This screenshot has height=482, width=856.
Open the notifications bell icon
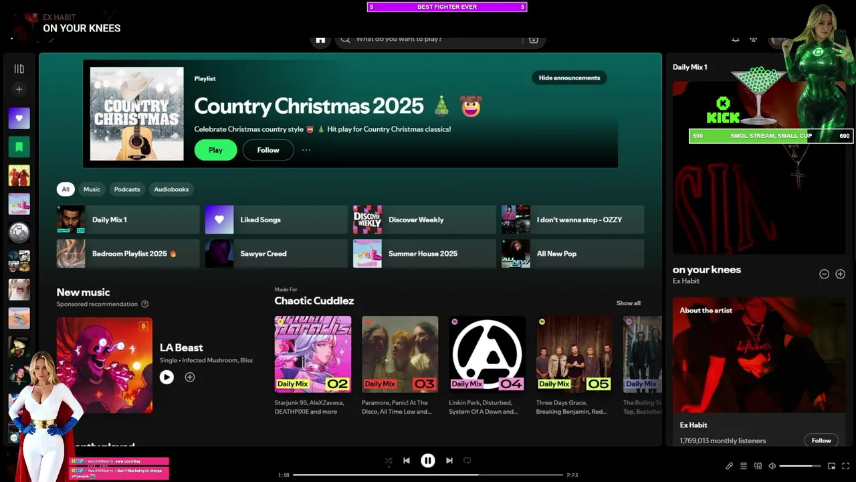pos(735,39)
